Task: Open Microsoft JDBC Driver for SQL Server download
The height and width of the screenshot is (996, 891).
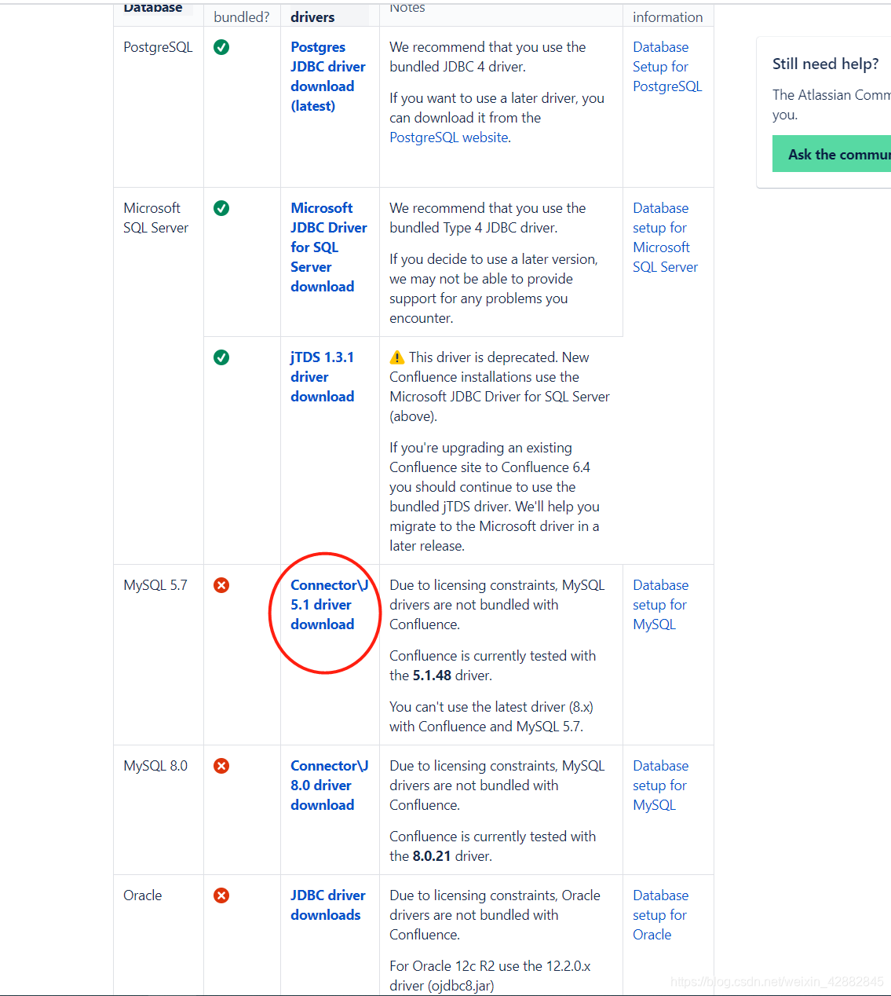Action: [328, 247]
